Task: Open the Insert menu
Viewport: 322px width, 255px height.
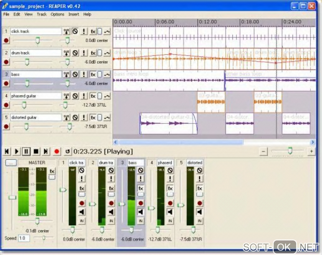Action: (74, 14)
